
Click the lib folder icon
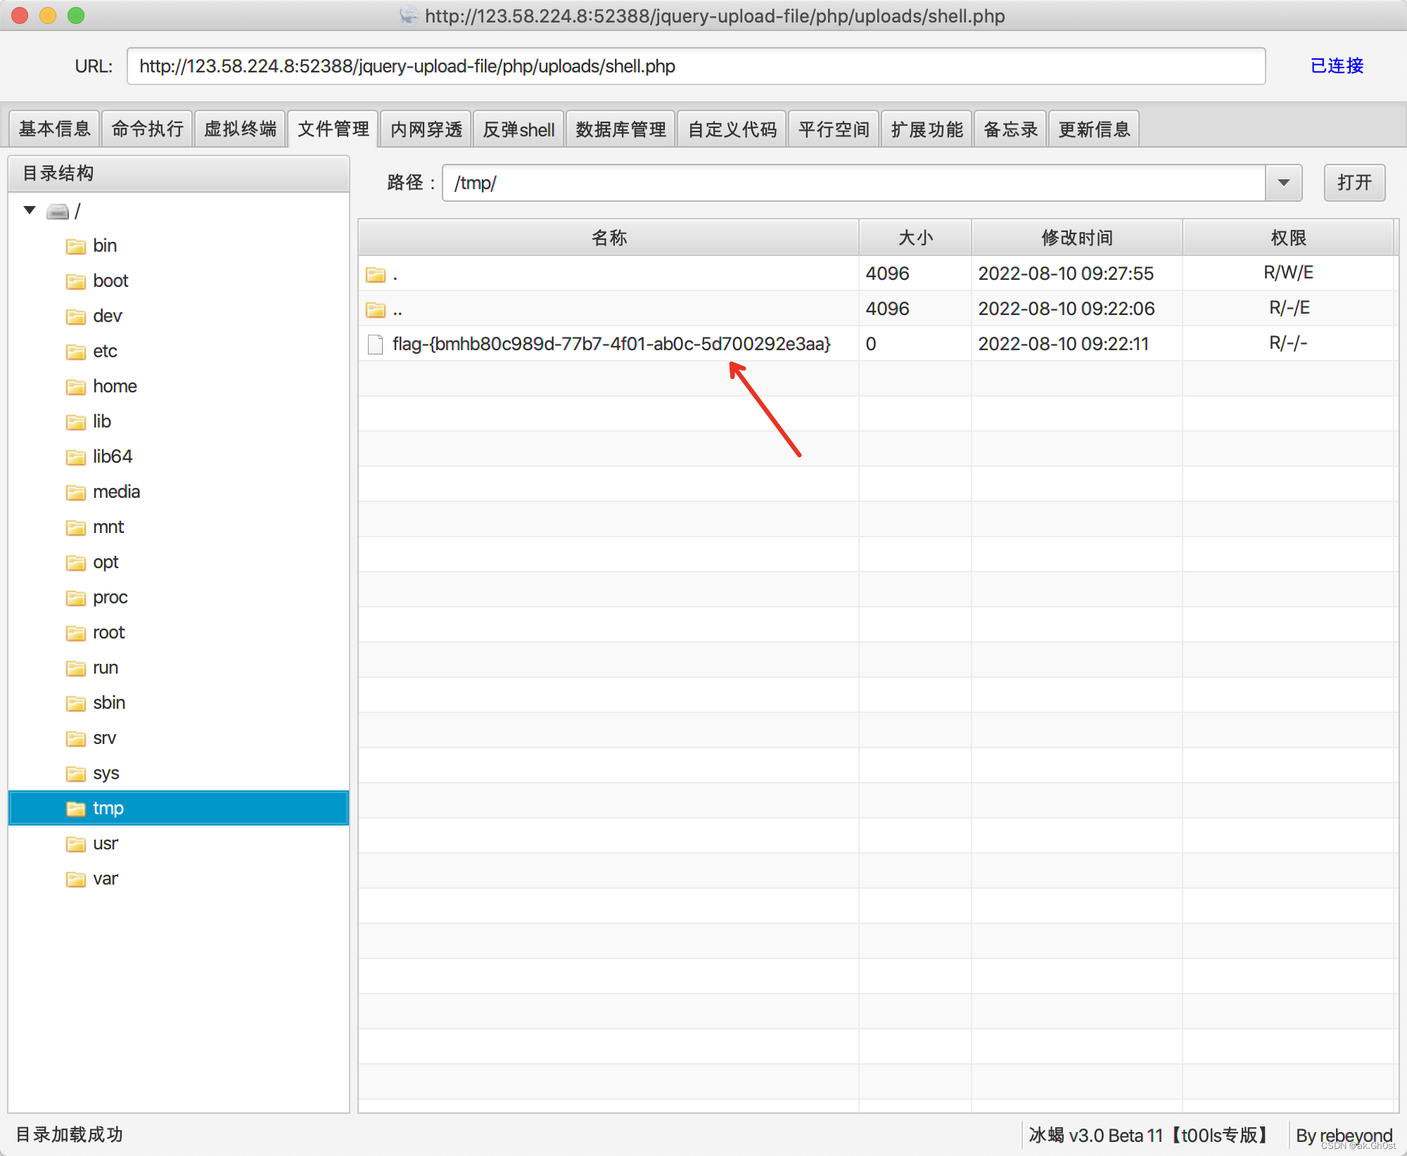point(75,422)
